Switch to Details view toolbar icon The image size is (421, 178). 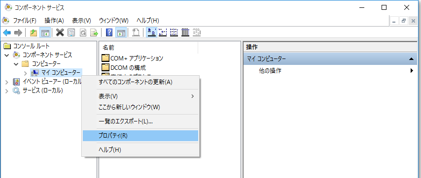pos(185,32)
